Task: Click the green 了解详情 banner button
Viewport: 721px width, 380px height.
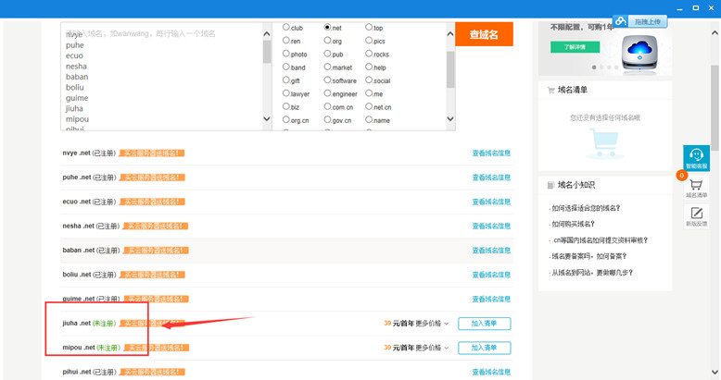Action: coord(575,47)
